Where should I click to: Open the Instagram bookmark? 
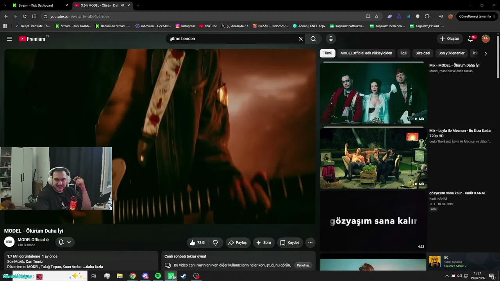pyautogui.click(x=185, y=26)
